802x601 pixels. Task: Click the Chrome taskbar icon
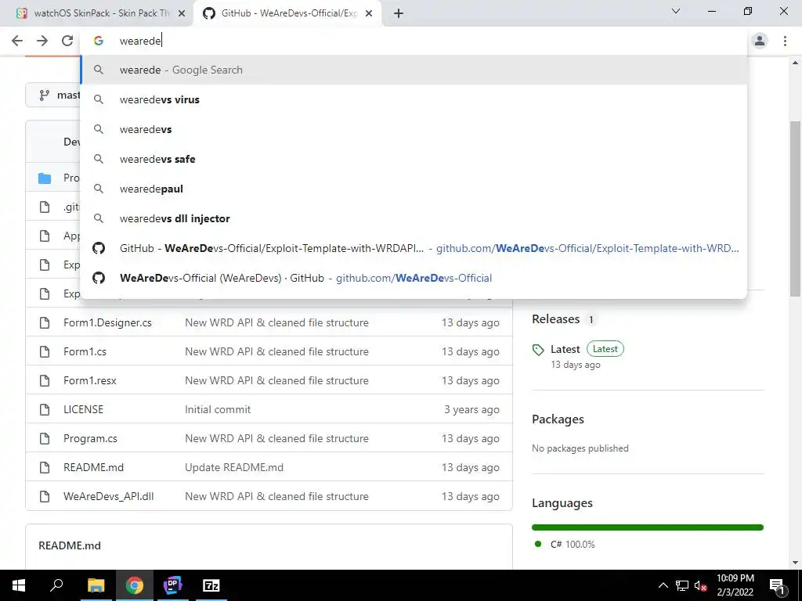[135, 585]
